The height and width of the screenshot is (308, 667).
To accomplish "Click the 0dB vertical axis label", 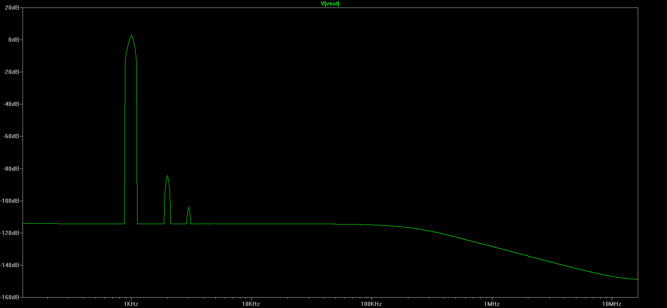I will click(14, 40).
